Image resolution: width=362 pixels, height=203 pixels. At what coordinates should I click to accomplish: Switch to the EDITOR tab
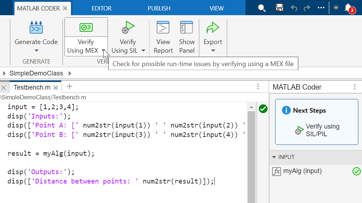click(101, 8)
